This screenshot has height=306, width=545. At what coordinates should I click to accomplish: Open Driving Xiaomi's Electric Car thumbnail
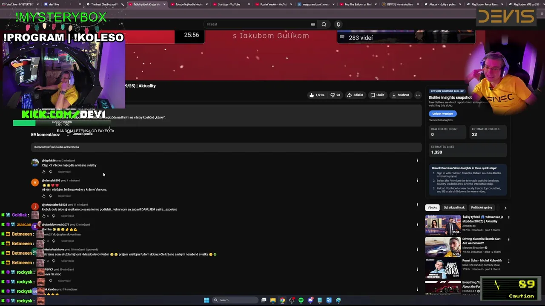[443, 246]
